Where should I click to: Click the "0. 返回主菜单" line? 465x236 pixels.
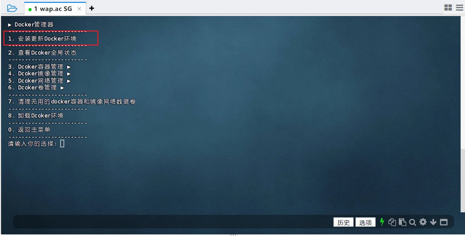[29, 130]
